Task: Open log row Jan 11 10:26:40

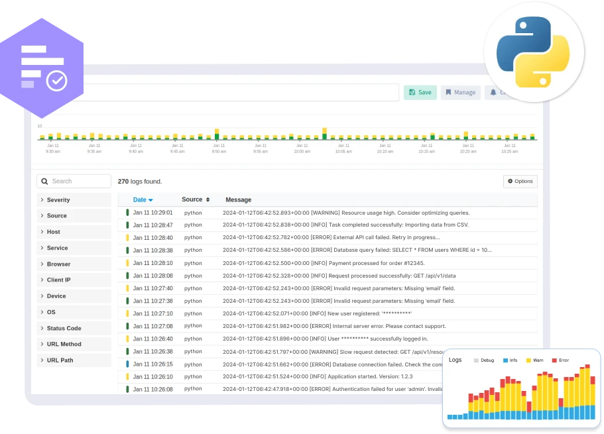Action: tap(328, 339)
